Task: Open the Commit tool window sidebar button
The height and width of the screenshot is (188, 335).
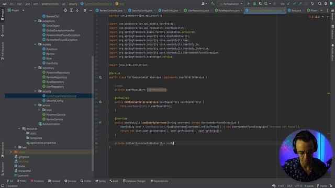Action: tap(3, 31)
